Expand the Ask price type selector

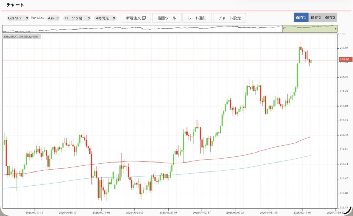(53, 18)
